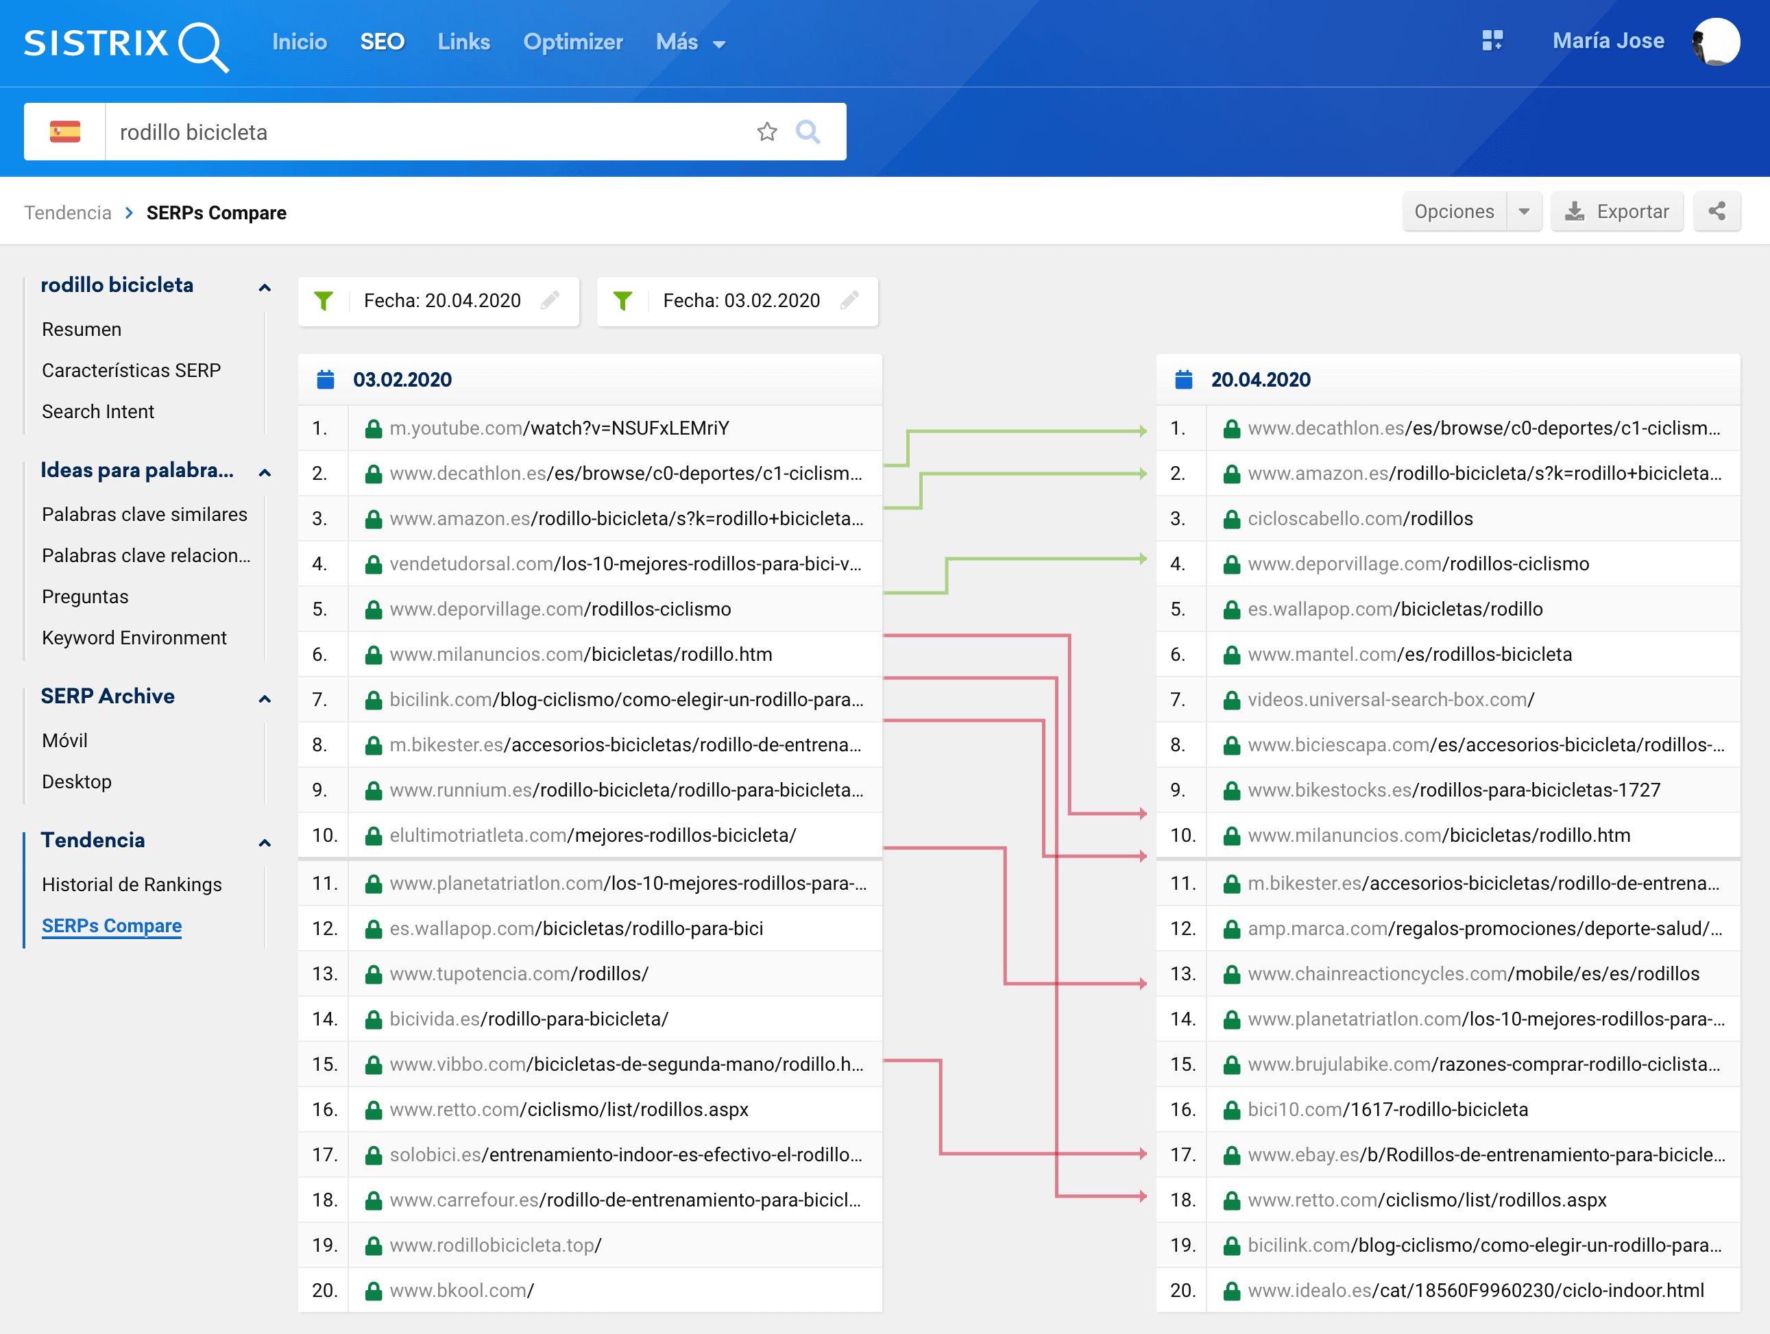
Task: Click the share icon button
Action: tap(1717, 211)
